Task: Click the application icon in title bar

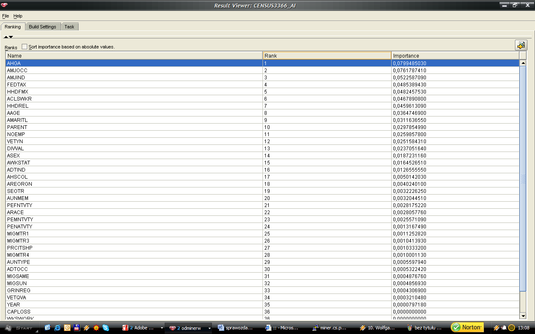Action: point(5,5)
